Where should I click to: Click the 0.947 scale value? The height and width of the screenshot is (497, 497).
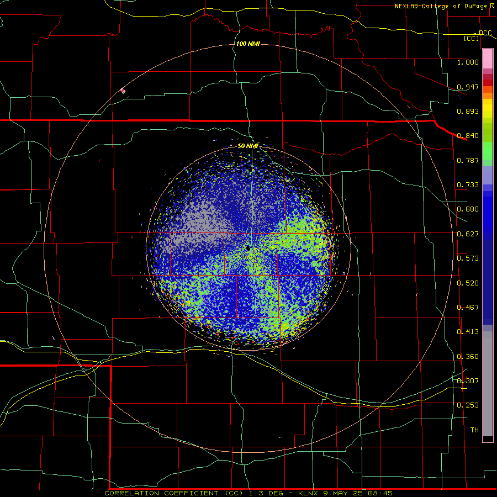tap(468, 87)
